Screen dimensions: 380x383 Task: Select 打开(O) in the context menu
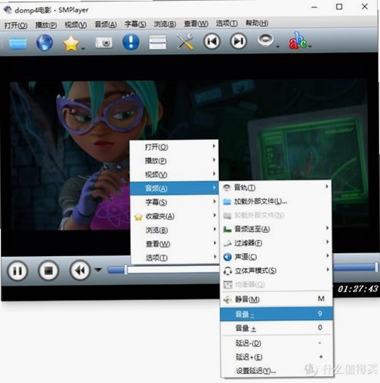[x=174, y=147]
